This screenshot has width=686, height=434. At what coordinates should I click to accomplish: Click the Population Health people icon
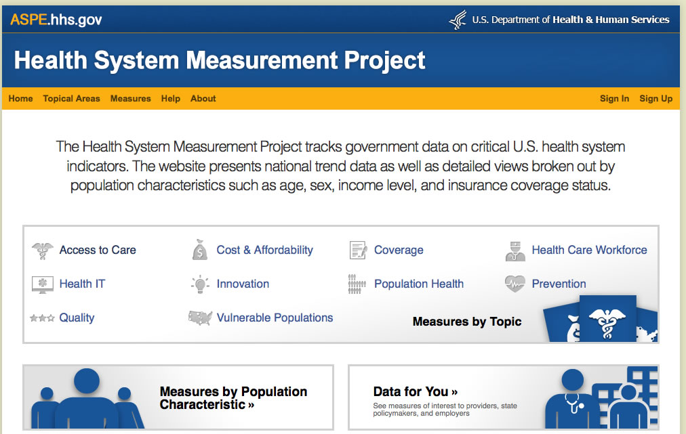357,284
